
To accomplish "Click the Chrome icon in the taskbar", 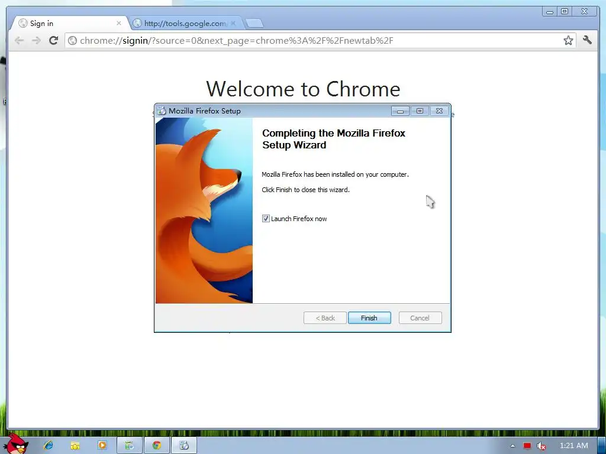I will 156,445.
